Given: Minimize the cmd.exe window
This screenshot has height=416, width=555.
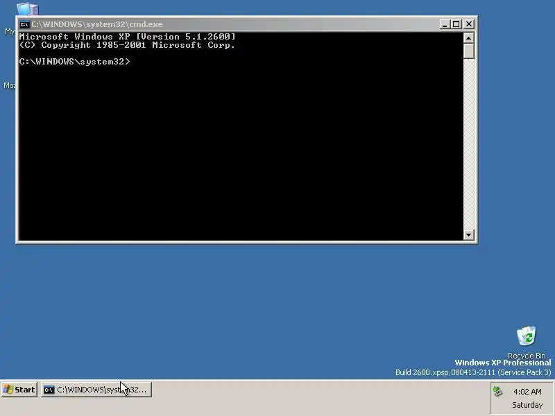Looking at the screenshot, I should pos(445,24).
